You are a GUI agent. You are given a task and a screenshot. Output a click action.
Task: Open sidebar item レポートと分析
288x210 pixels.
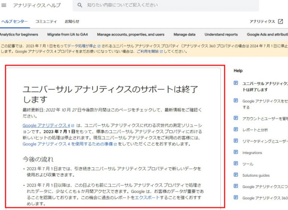coord(255,130)
